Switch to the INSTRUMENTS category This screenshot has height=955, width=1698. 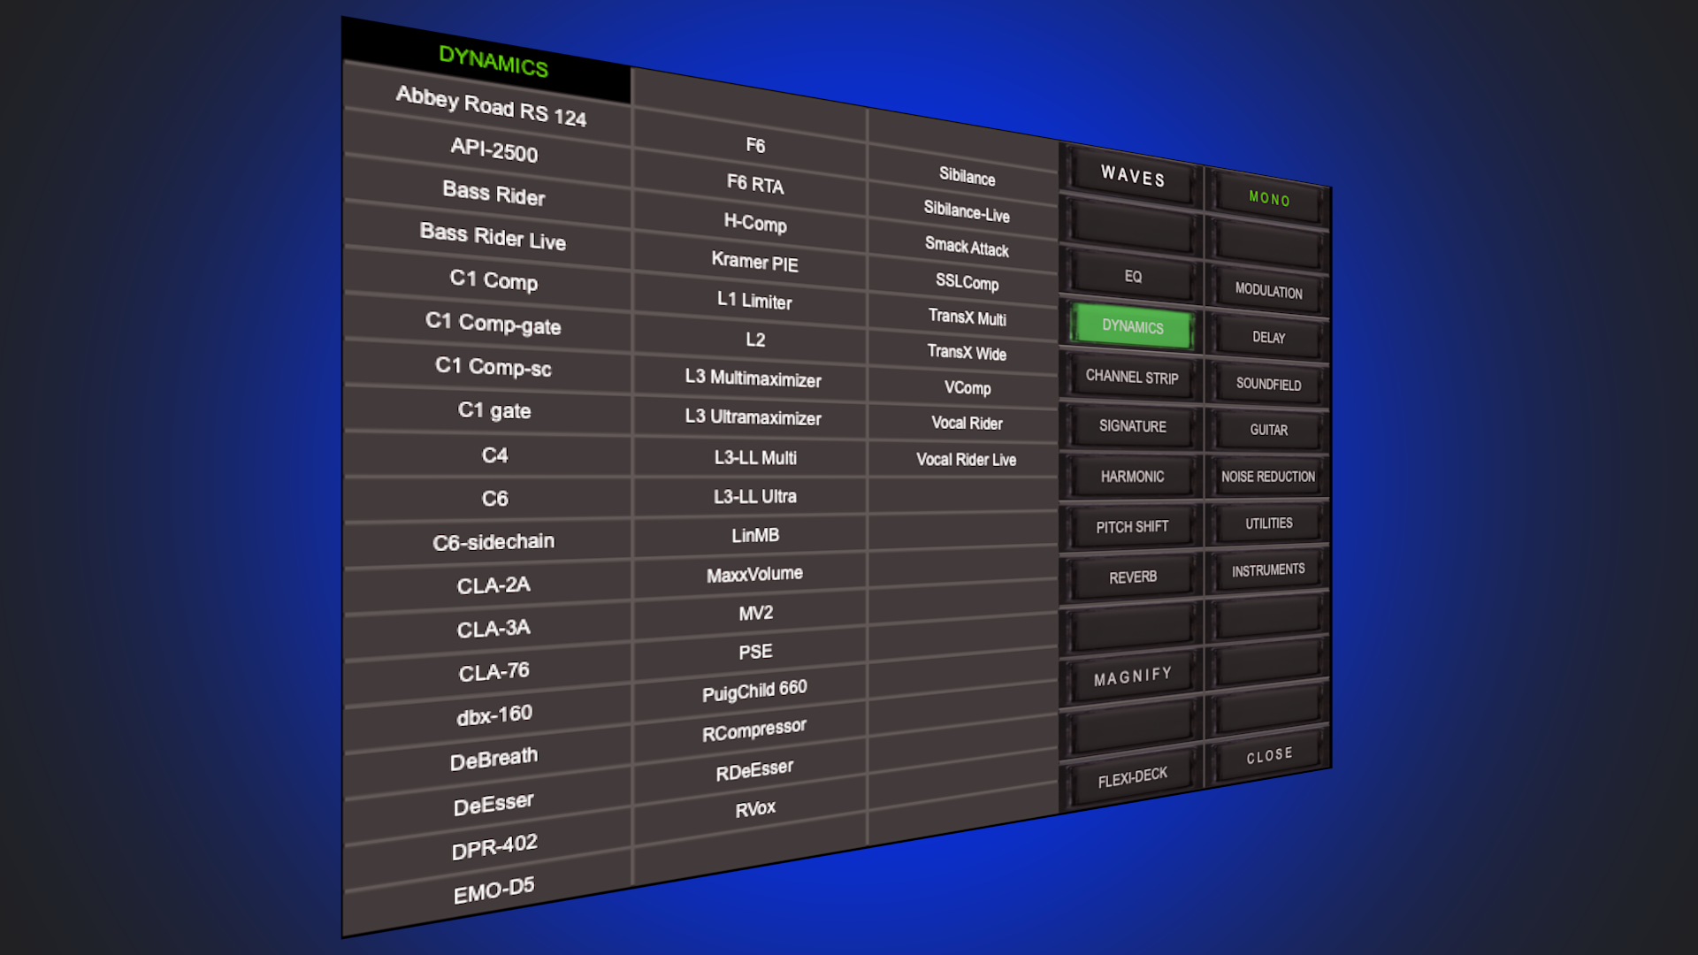tap(1268, 569)
